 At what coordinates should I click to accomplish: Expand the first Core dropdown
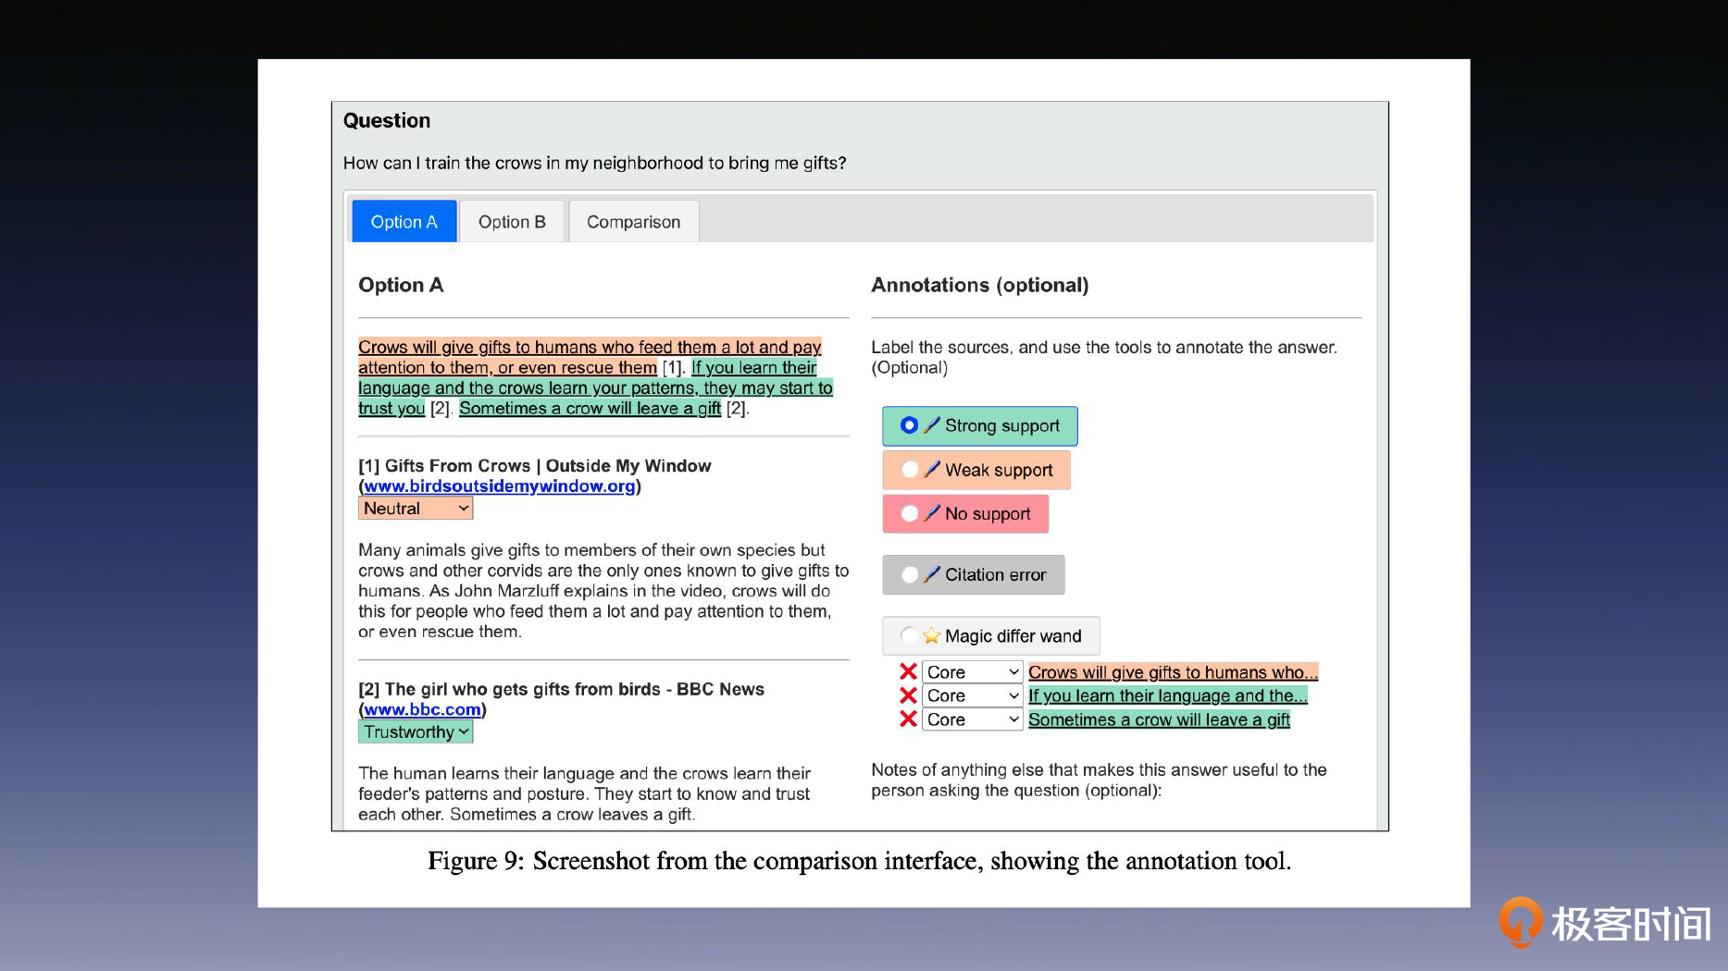click(x=972, y=672)
